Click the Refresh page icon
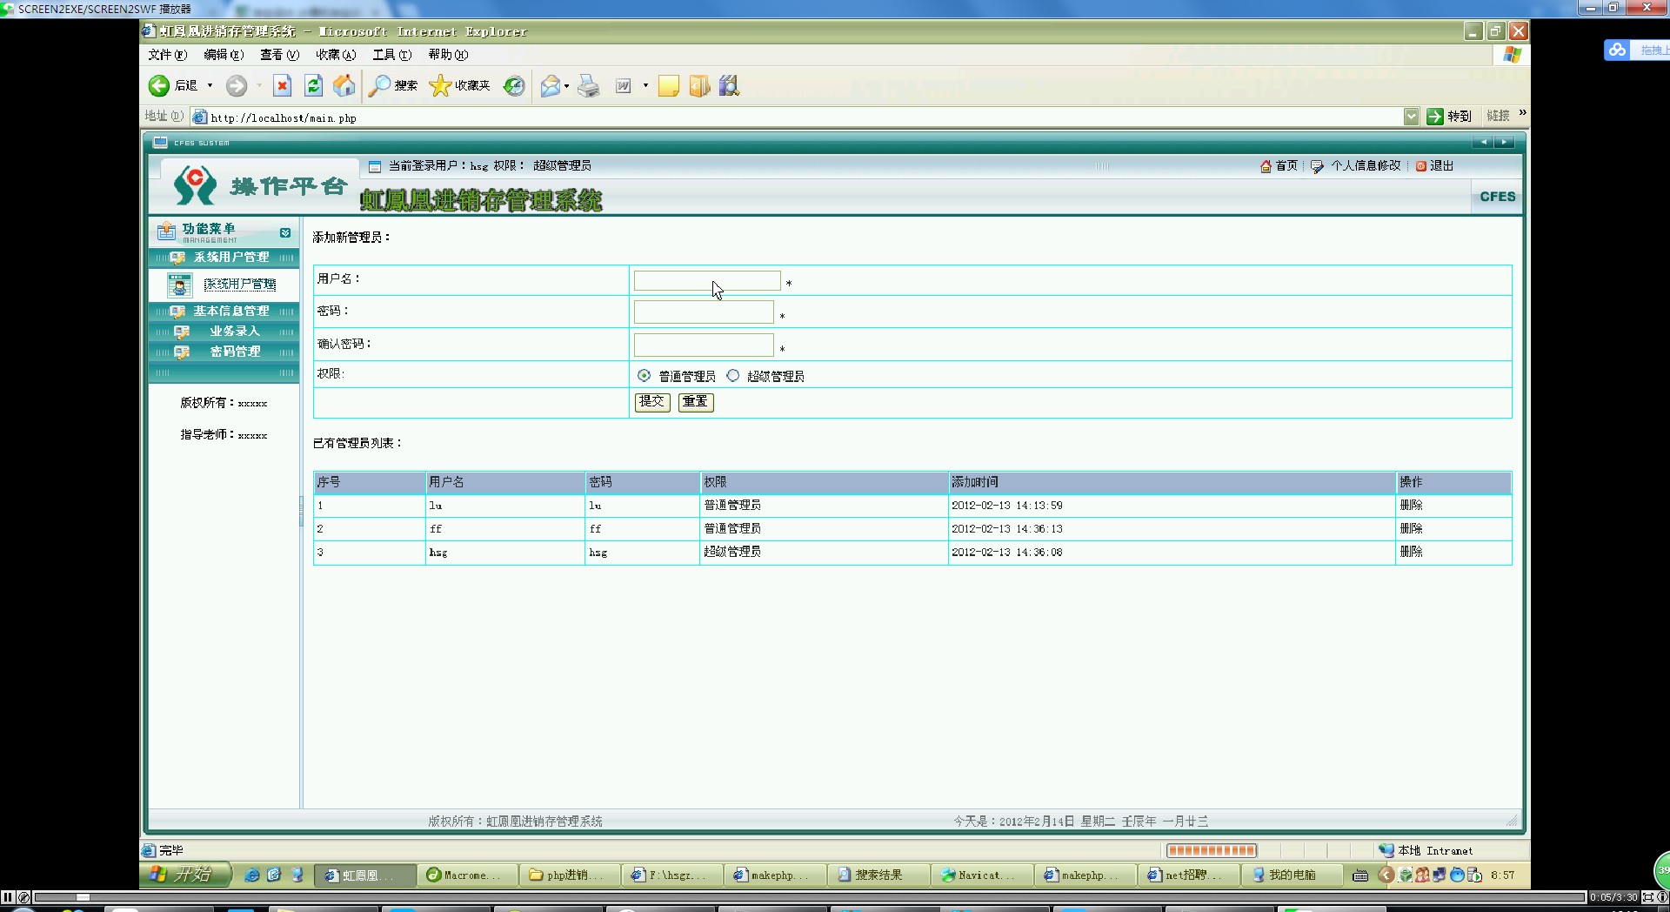Image resolution: width=1670 pixels, height=912 pixels. pos(313,85)
